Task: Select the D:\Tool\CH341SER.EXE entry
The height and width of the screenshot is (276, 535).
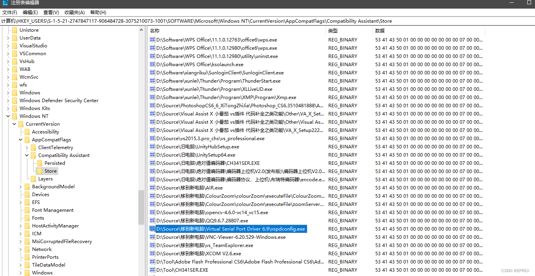Action: click(x=182, y=270)
